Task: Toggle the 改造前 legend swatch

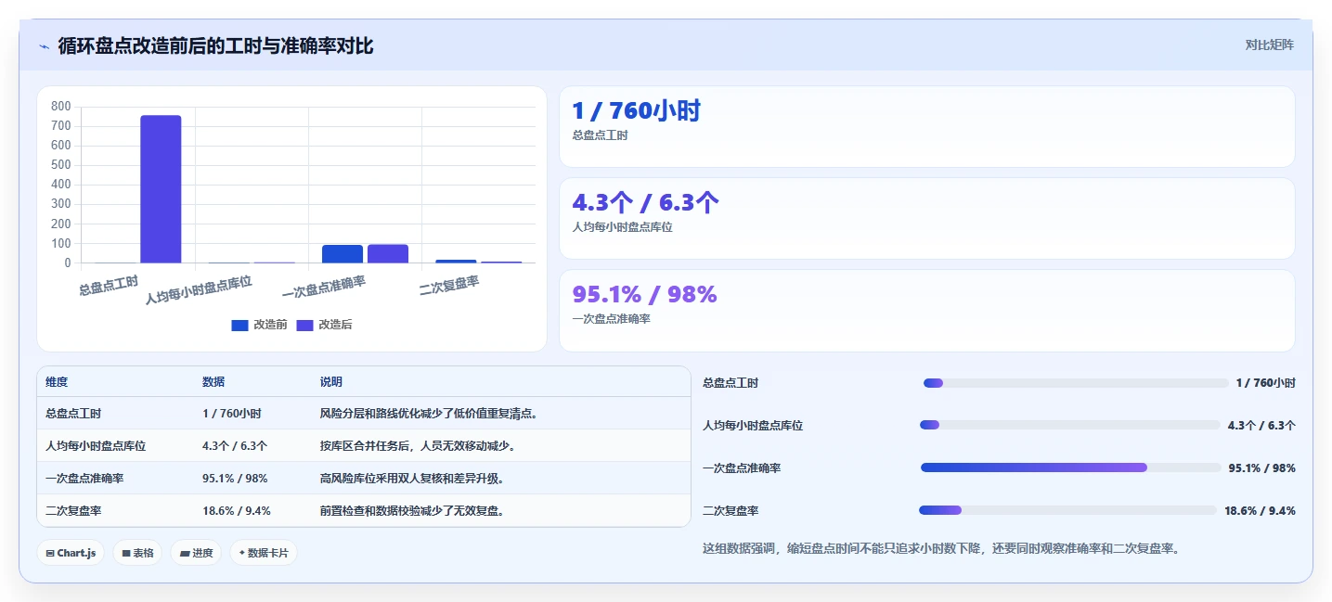Action: click(239, 325)
